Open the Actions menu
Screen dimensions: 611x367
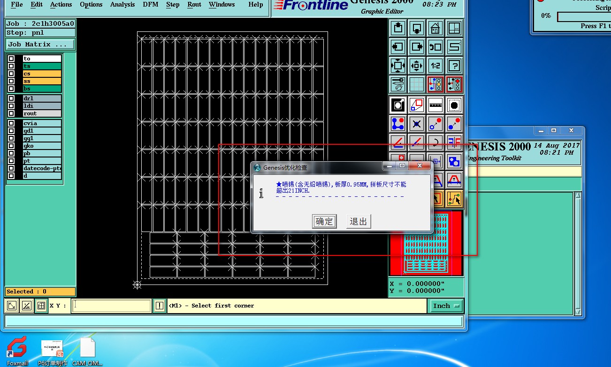click(61, 5)
